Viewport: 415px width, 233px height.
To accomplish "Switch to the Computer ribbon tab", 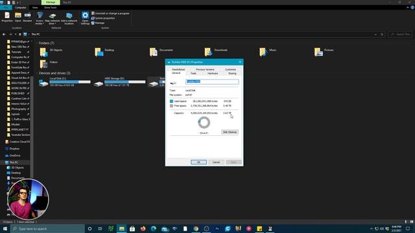I will [x=20, y=8].
